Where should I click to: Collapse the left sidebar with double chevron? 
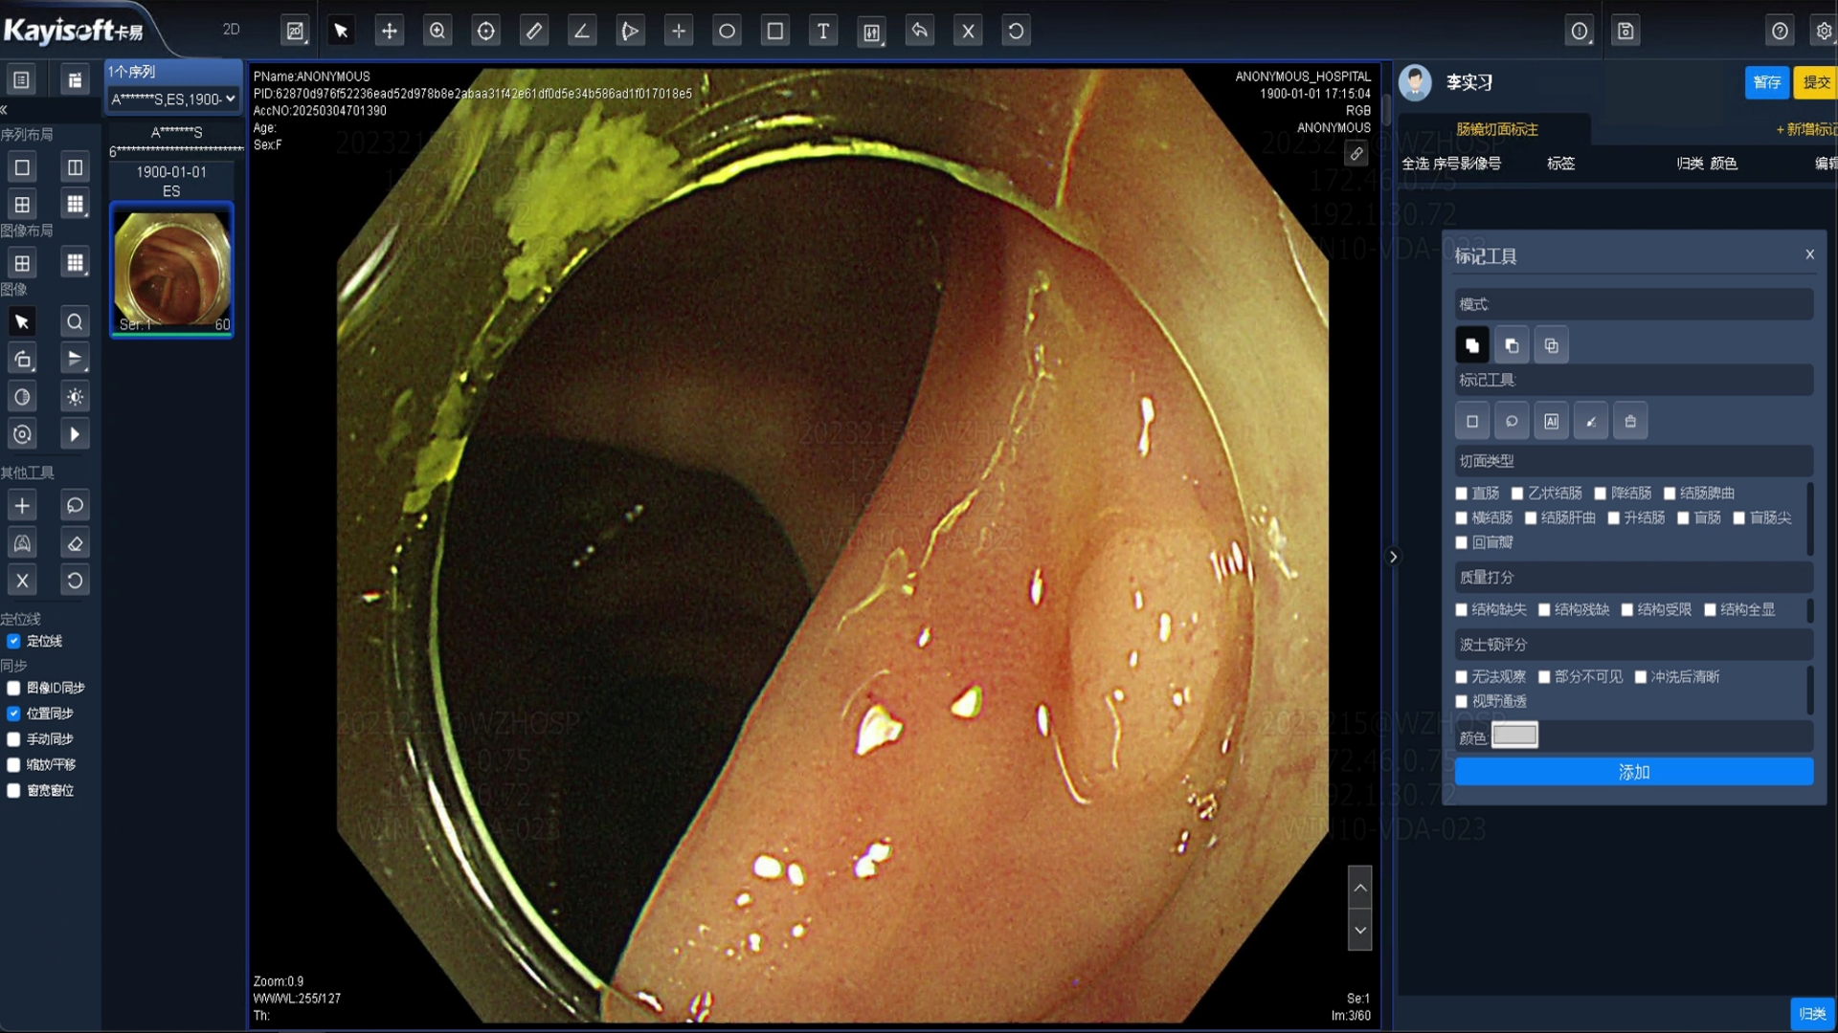click(5, 110)
